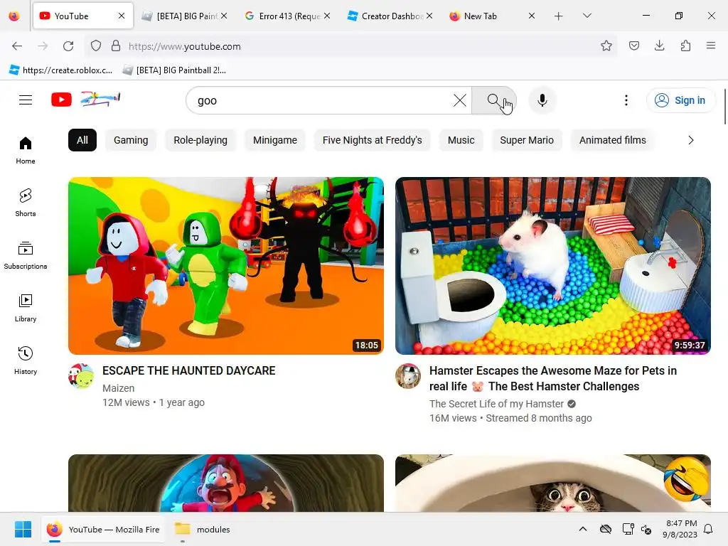
Task: Open History in sidebar
Action: [x=26, y=360]
